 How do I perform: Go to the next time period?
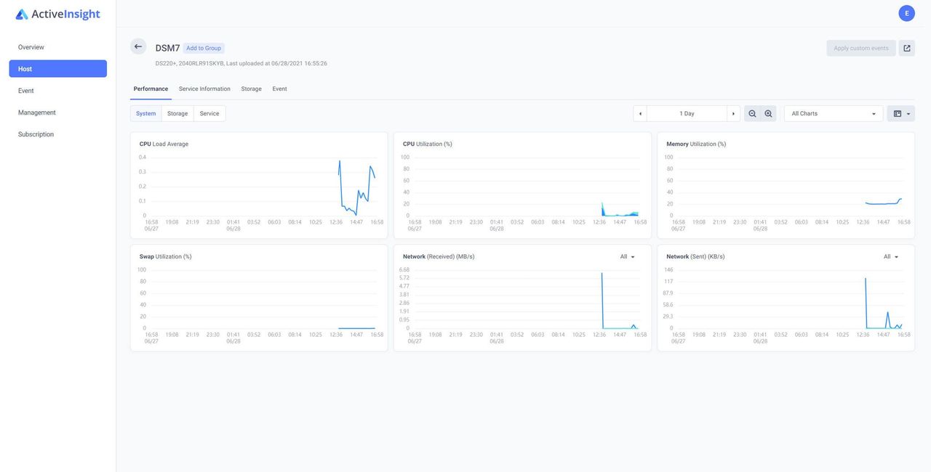[733, 113]
